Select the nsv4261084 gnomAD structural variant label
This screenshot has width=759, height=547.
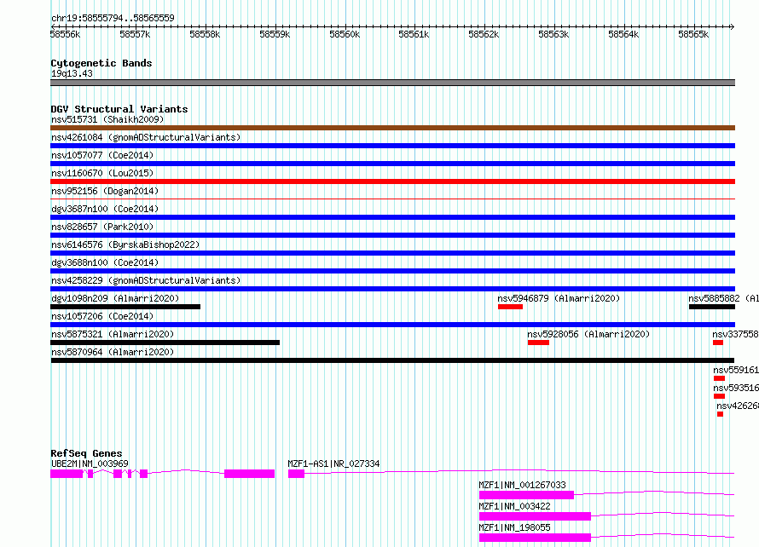(146, 137)
